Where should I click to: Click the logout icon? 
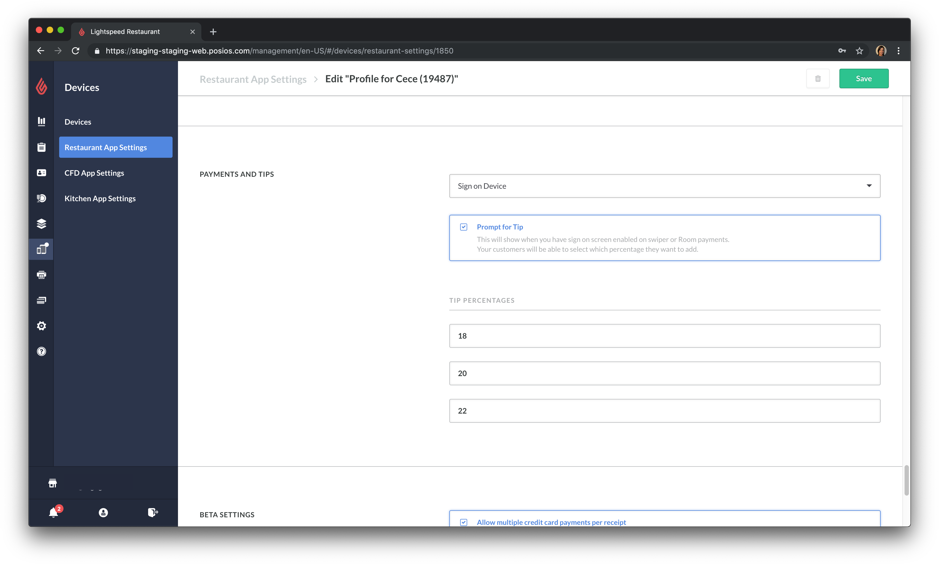(x=153, y=512)
